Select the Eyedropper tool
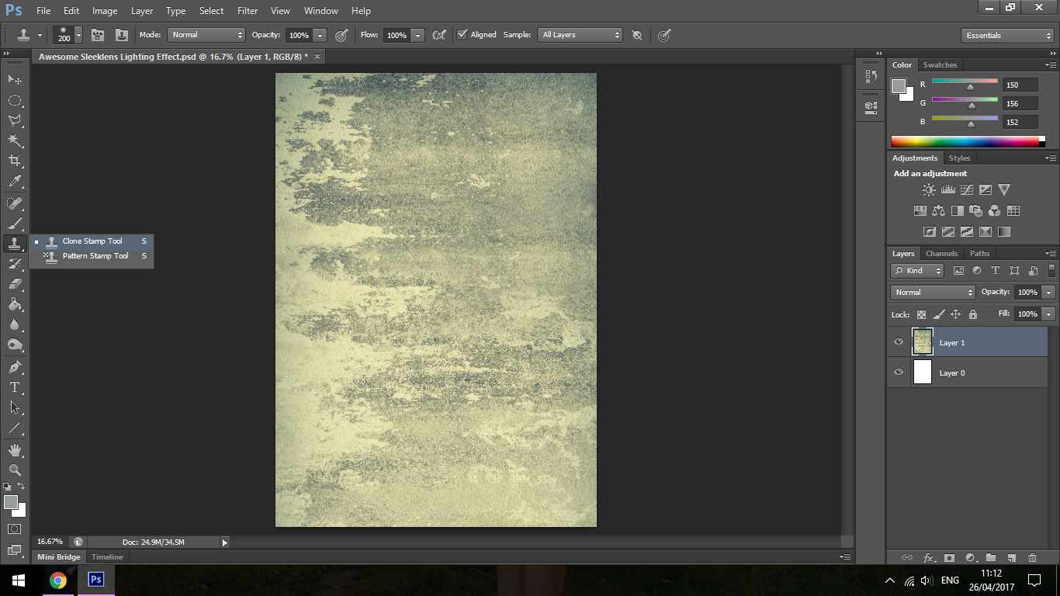 (15, 182)
